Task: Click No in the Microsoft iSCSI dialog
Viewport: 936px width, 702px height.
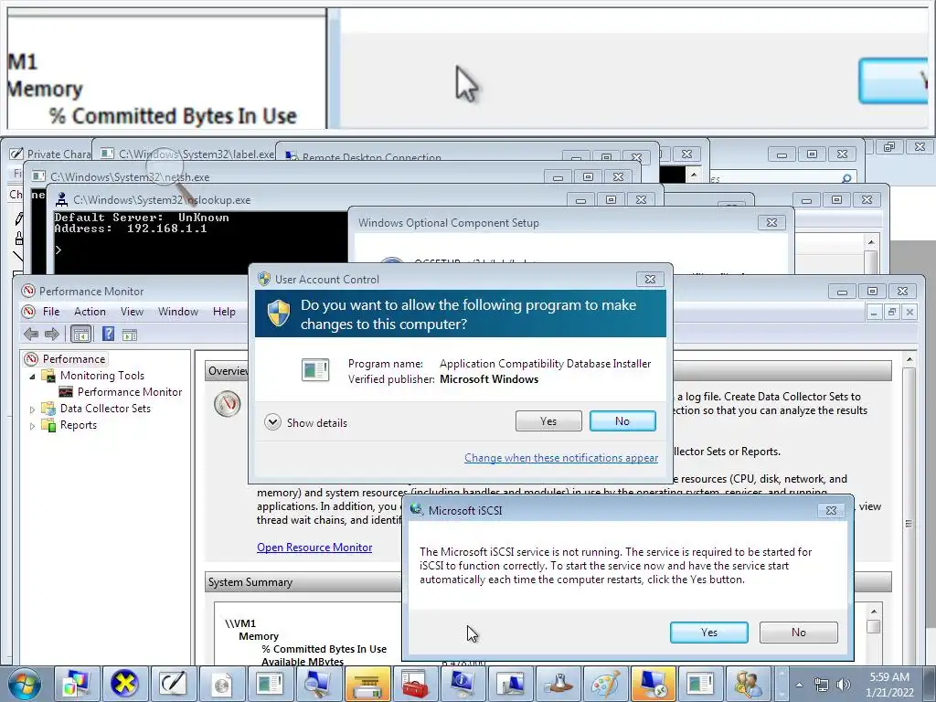Action: pyautogui.click(x=799, y=633)
